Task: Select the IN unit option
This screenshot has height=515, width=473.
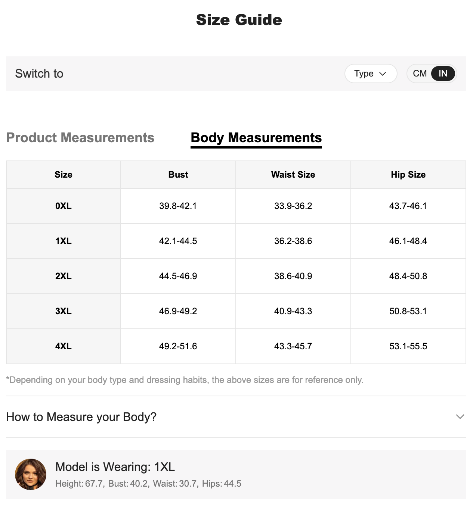Action: click(443, 74)
